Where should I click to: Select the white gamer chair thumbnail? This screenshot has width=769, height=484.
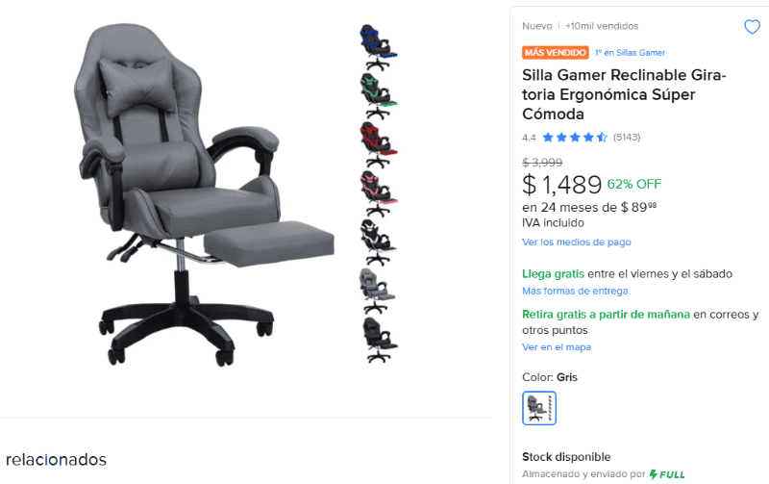tap(378, 242)
